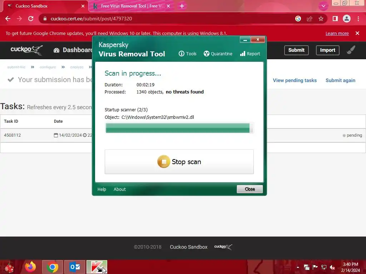The width and height of the screenshot is (366, 274).
Task: Open Action Center flag tray icon
Action: click(x=315, y=267)
